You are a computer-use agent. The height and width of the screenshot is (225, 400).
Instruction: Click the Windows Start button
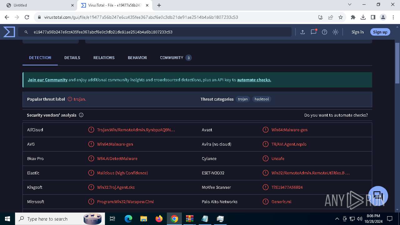point(7,219)
